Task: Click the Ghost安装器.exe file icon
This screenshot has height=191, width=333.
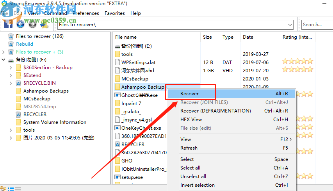Action: click(x=118, y=95)
